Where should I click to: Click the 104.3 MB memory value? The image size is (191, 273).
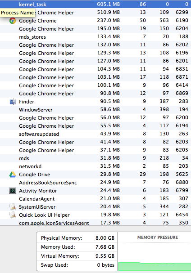[x=109, y=69]
